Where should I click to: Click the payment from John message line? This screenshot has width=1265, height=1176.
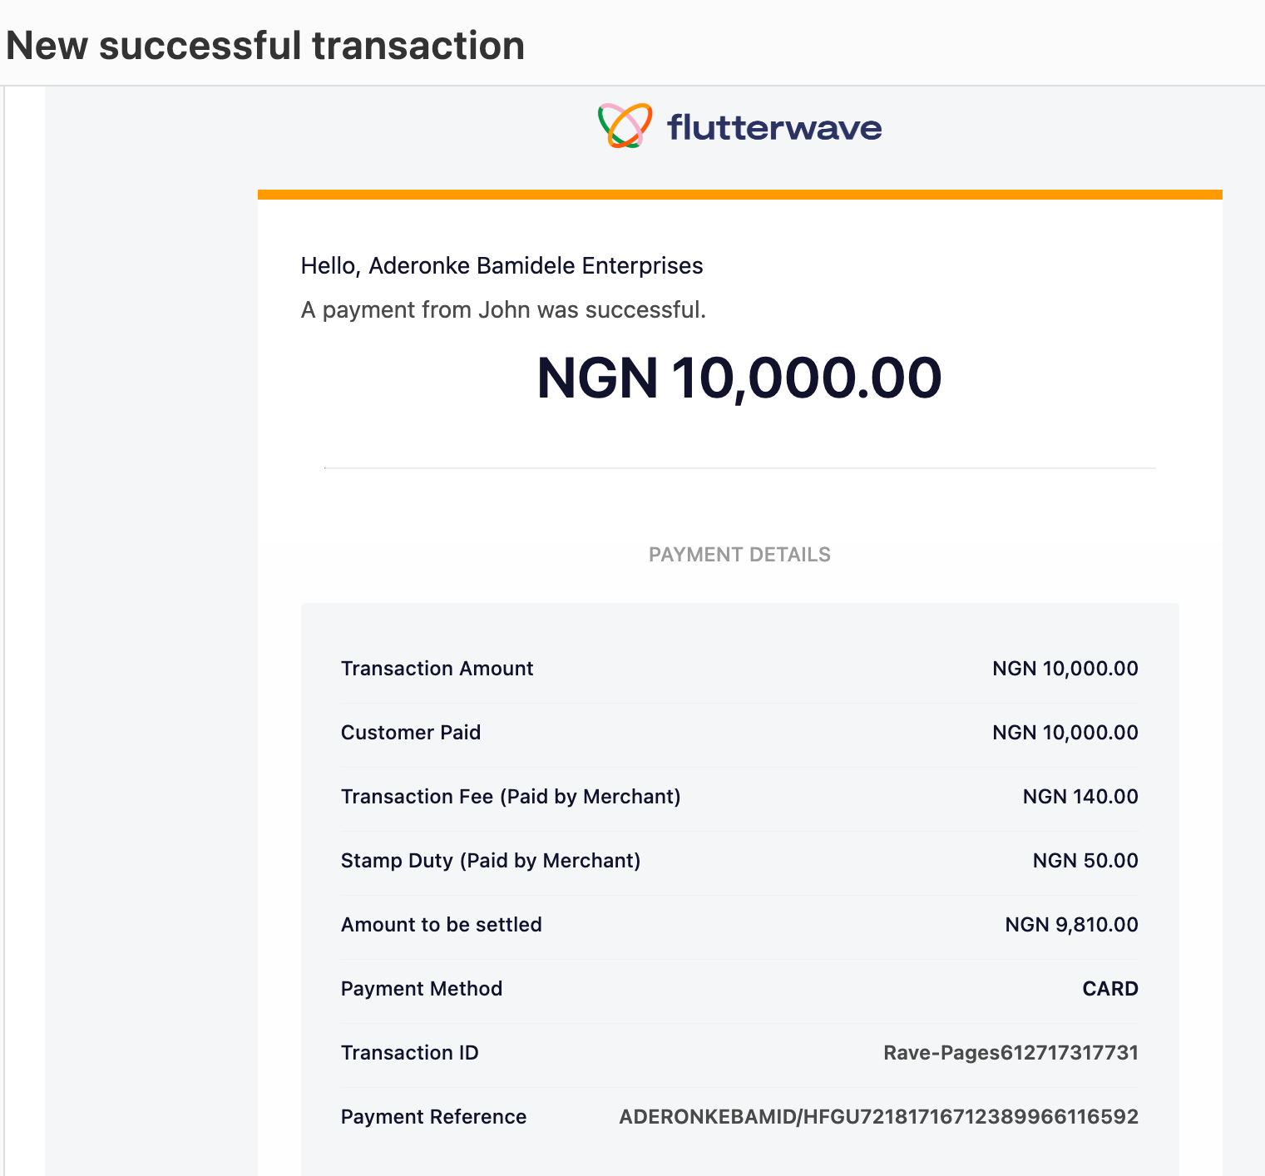tap(503, 309)
